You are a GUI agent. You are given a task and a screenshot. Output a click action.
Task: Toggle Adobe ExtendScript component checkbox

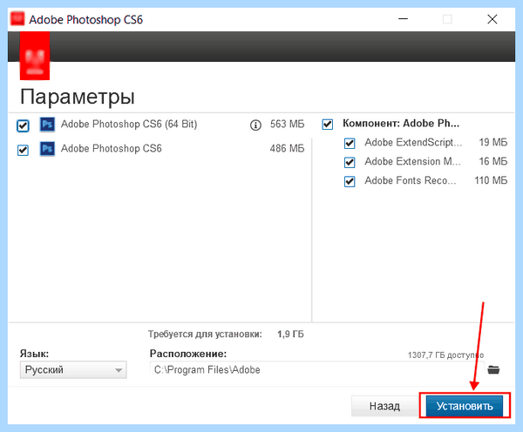coord(350,144)
